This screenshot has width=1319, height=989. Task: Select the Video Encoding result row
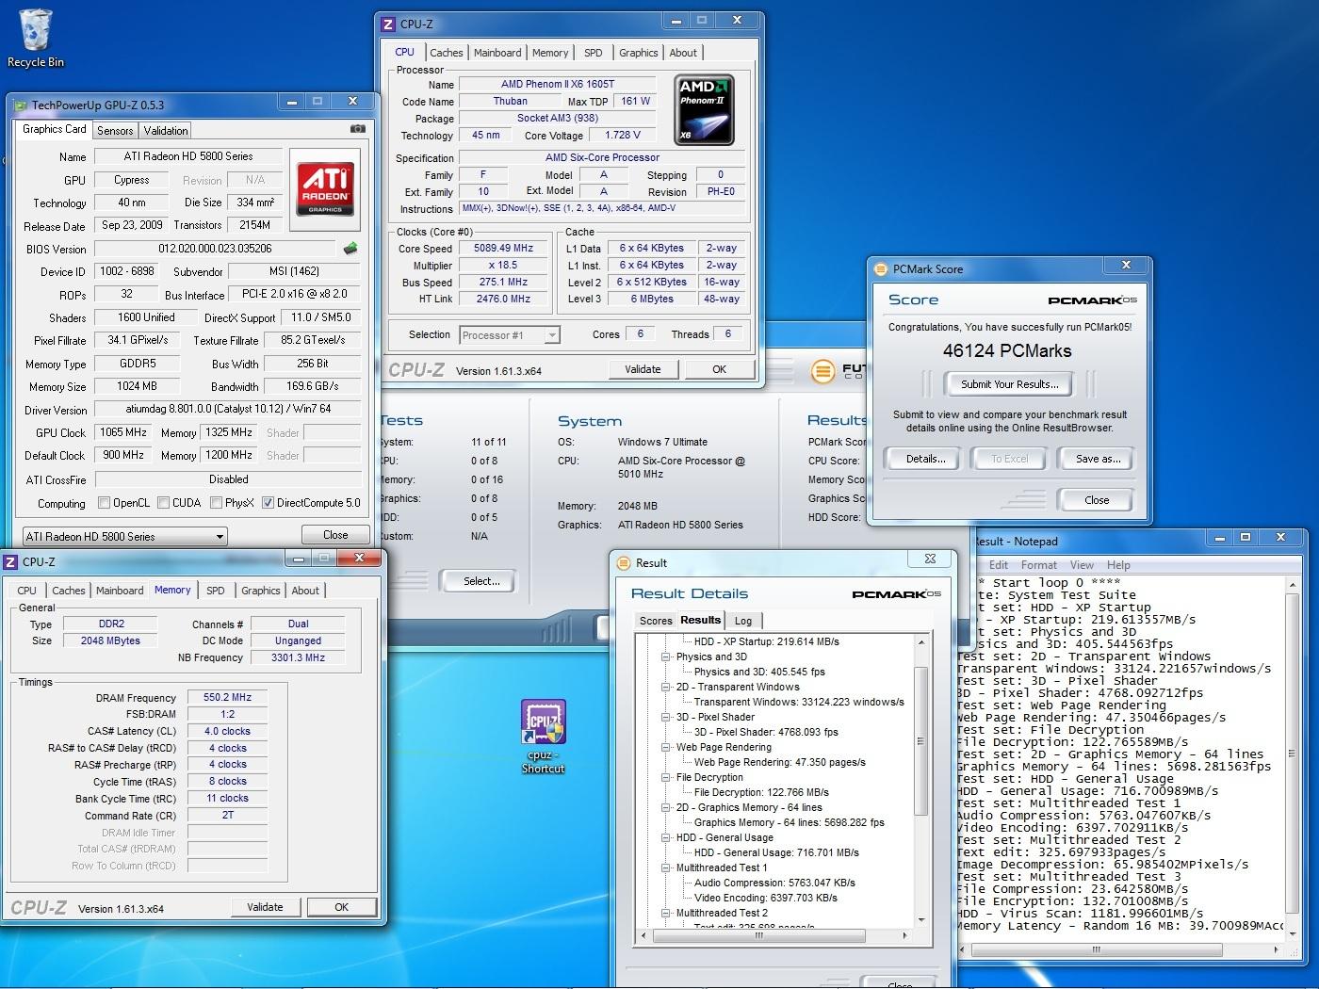tap(766, 898)
